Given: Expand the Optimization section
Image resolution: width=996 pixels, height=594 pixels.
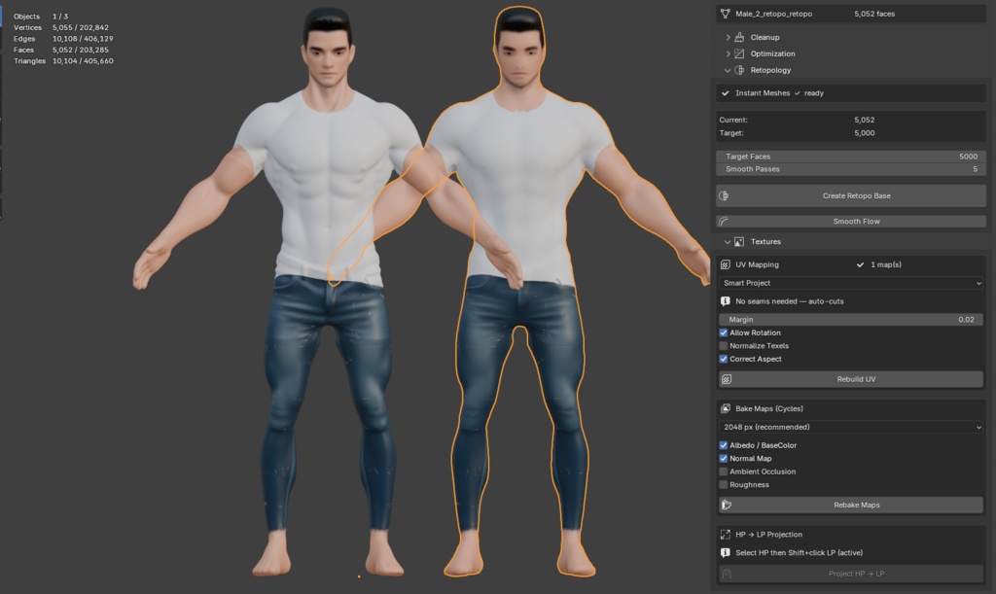Looking at the screenshot, I should pos(728,53).
